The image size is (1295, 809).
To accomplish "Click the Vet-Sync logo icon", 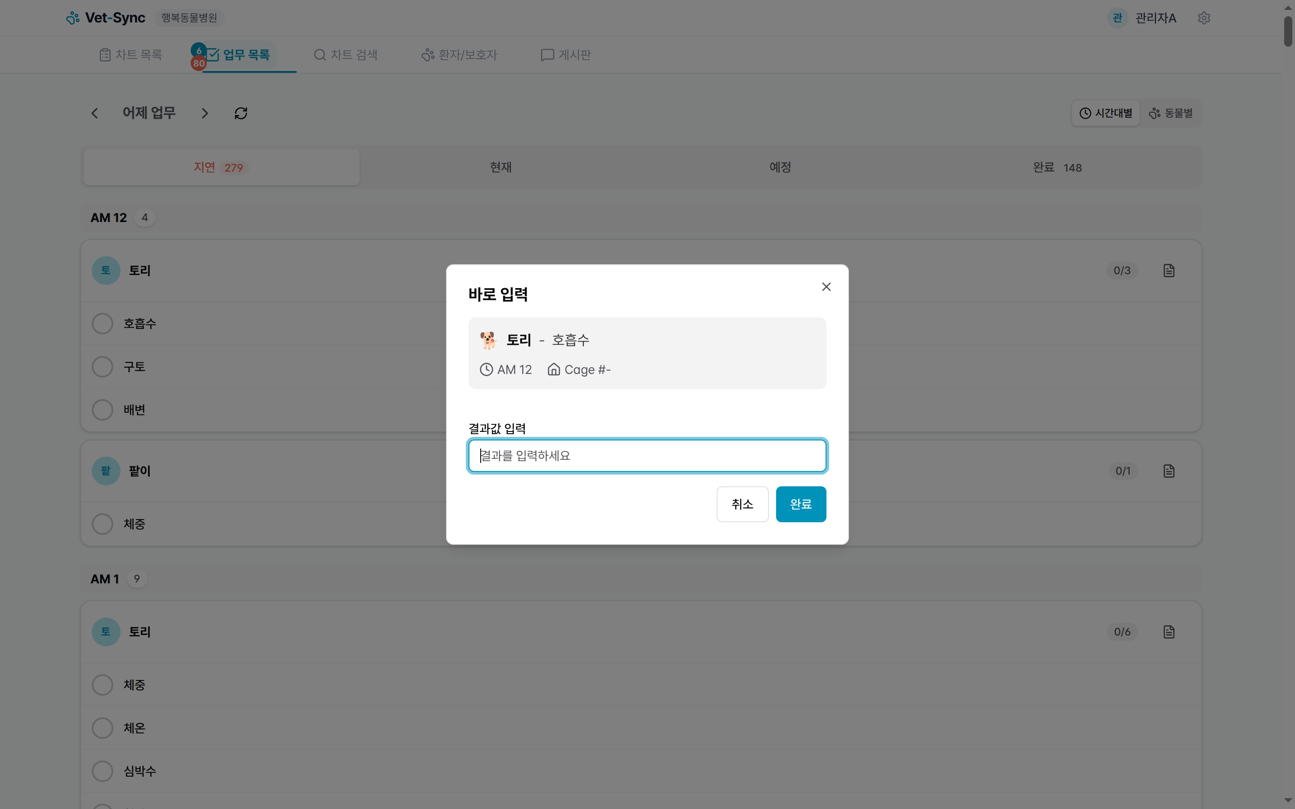I will pos(72,18).
